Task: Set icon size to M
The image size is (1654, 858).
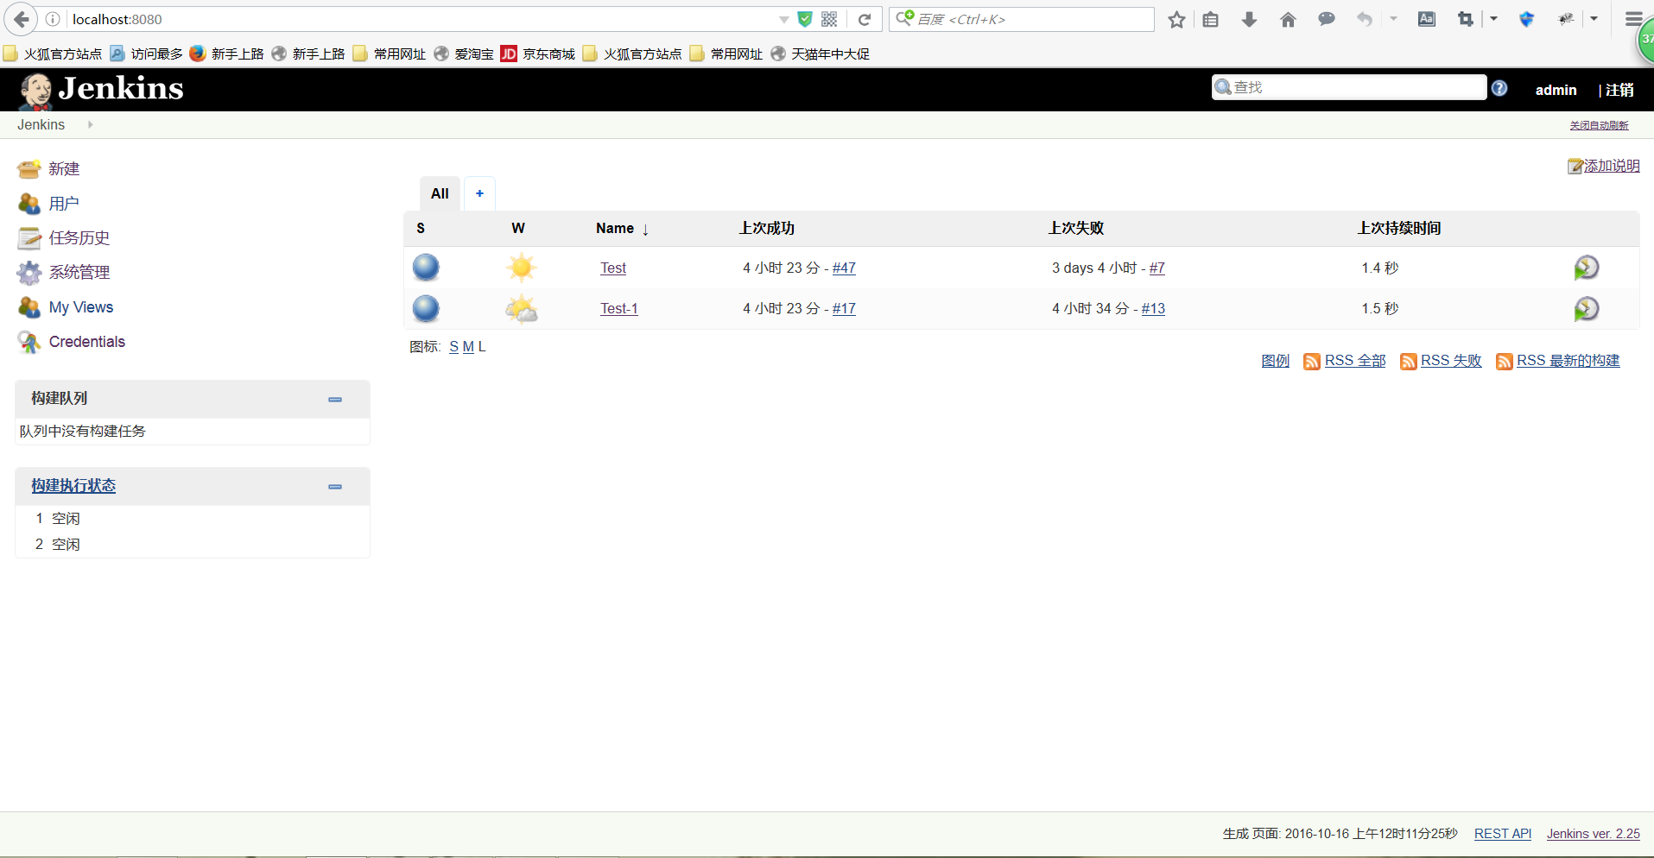Action: coord(468,346)
